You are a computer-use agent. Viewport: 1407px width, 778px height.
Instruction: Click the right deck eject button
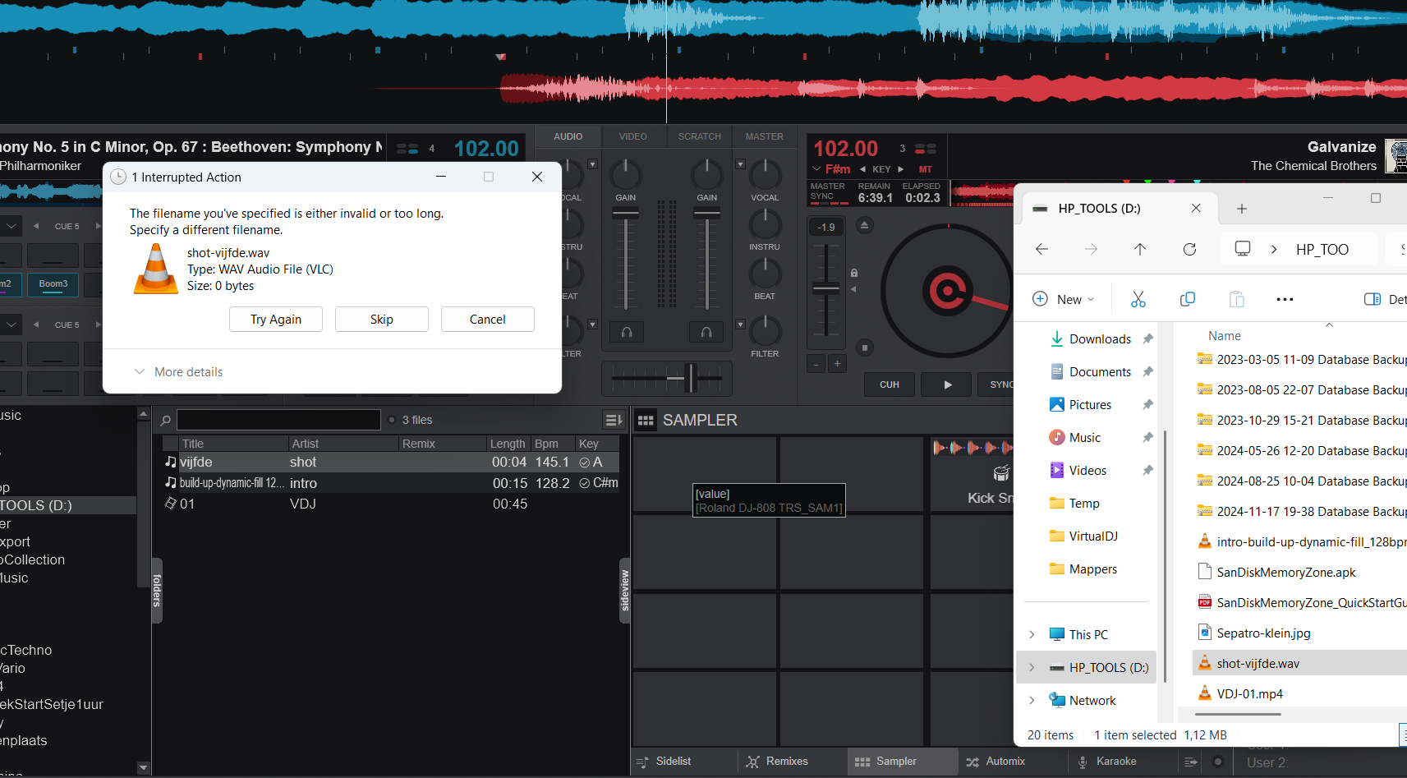click(x=863, y=225)
